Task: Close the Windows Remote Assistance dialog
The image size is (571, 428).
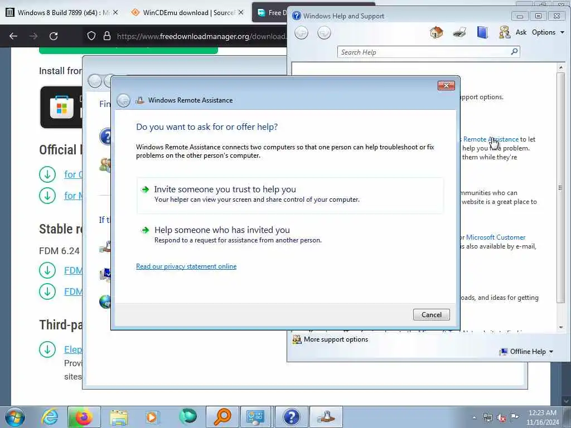Action: coord(446,85)
